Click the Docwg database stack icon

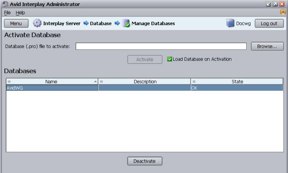point(230,23)
